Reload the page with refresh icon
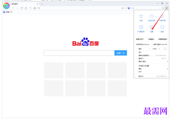This screenshot has height=119, width=172. pyautogui.click(x=22, y=8)
